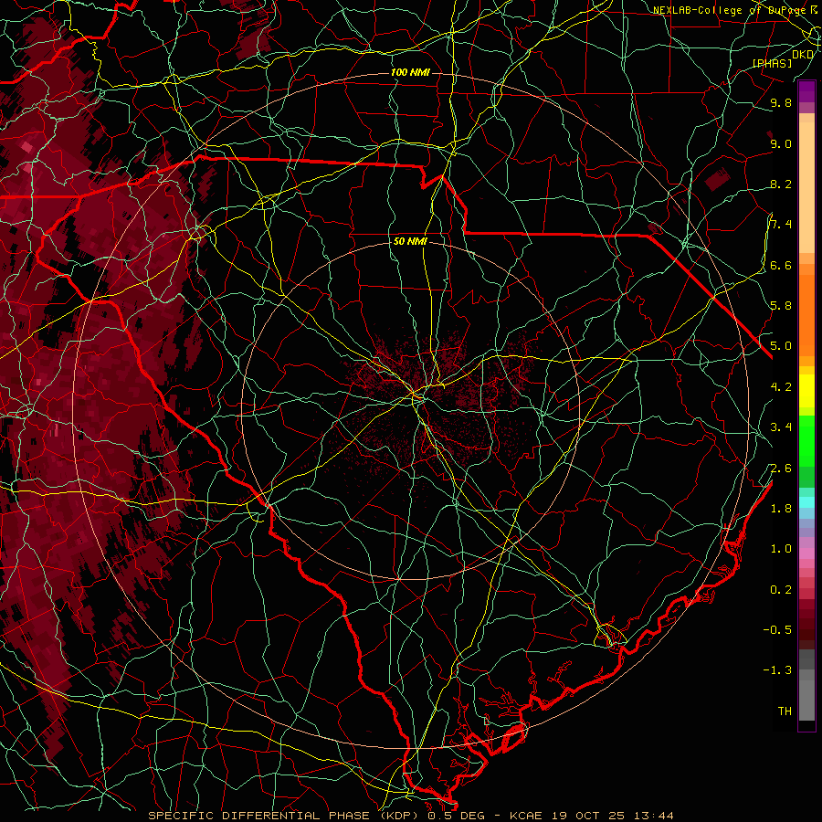This screenshot has width=822, height=822.
Task: Click the 6.6 scale label
Action: 781,265
